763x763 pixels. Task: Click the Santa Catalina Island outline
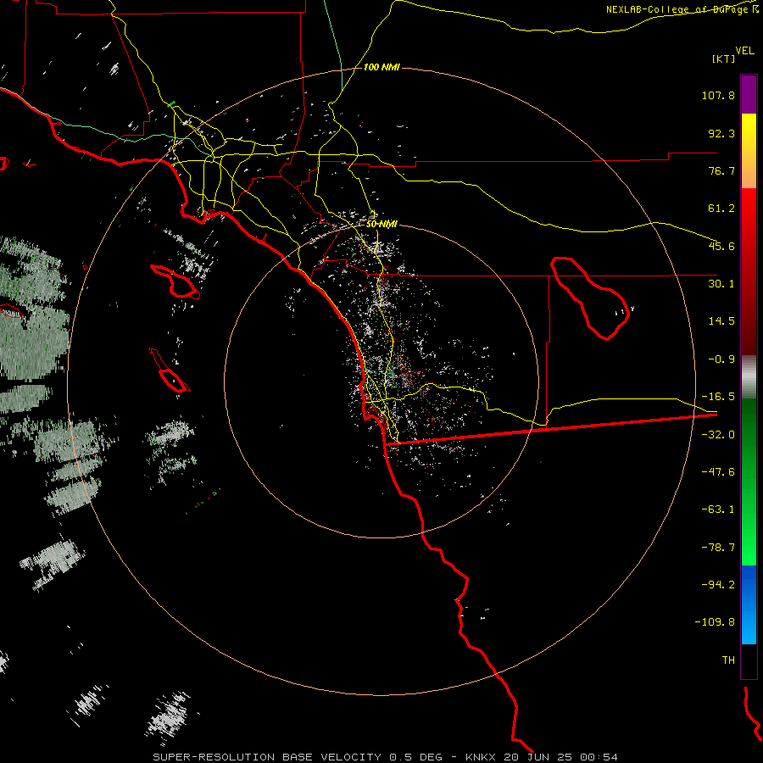(175, 281)
